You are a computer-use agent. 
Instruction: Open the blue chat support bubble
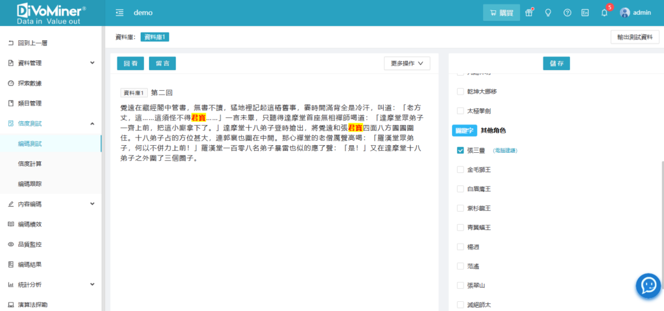tap(648, 284)
